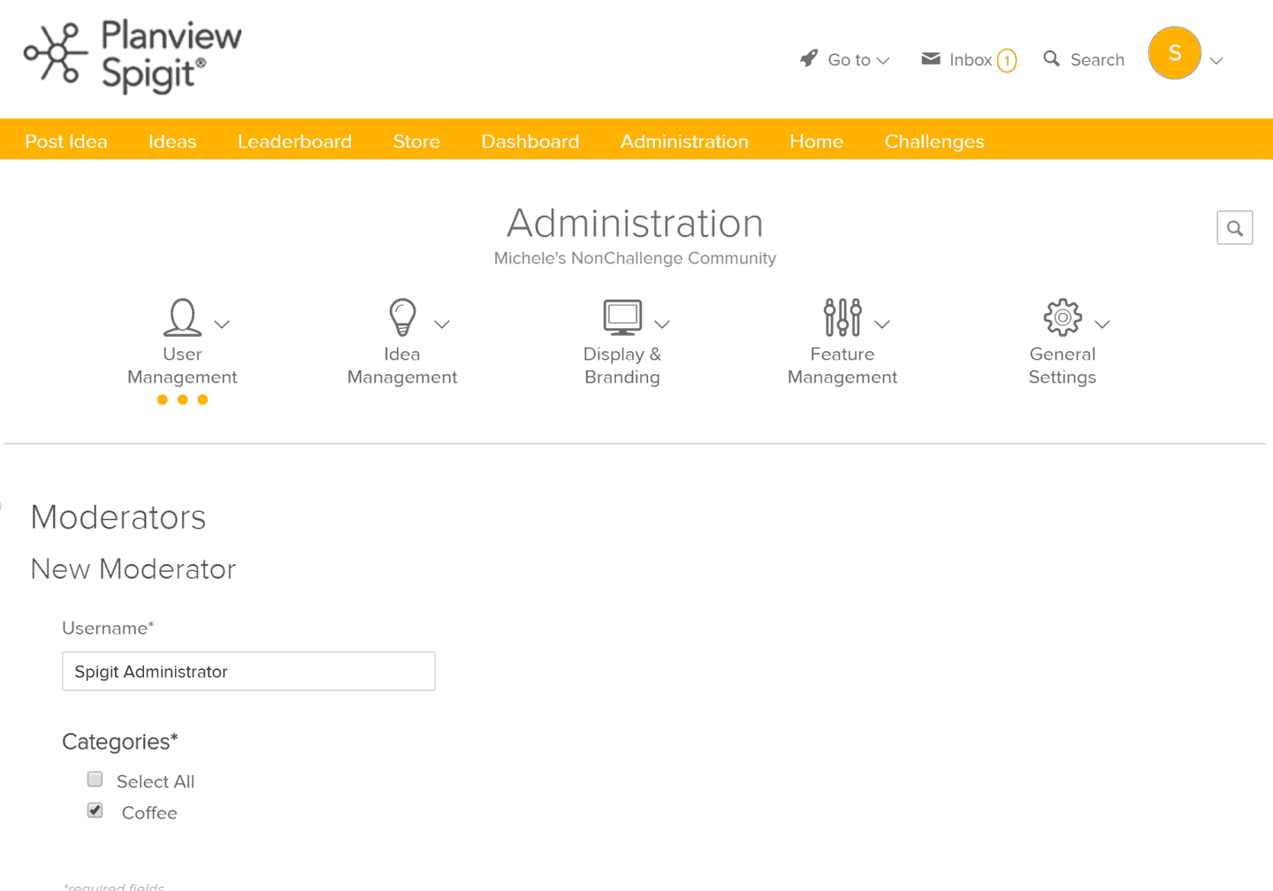Click the Planview Spigit logo
The width and height of the screenshot is (1273, 891).
[x=133, y=56]
